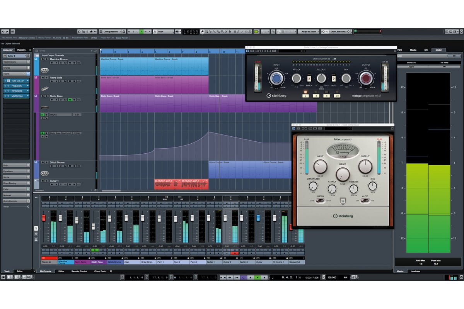Screen dimensions: 464x309
Task: Flip the RATIO low/high switch on Tube Compressor
Action: 320,200
